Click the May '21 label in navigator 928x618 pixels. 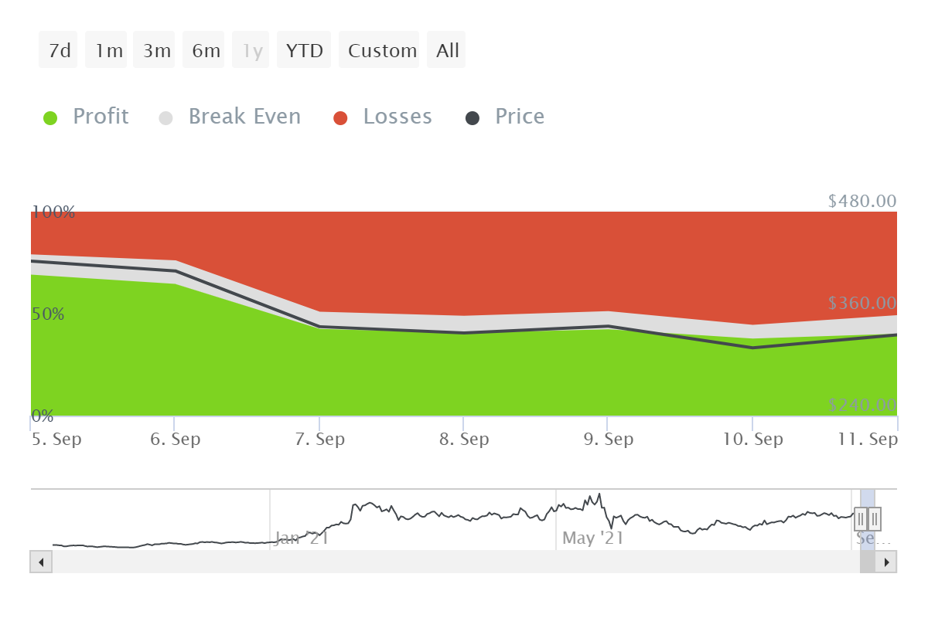pyautogui.click(x=592, y=538)
